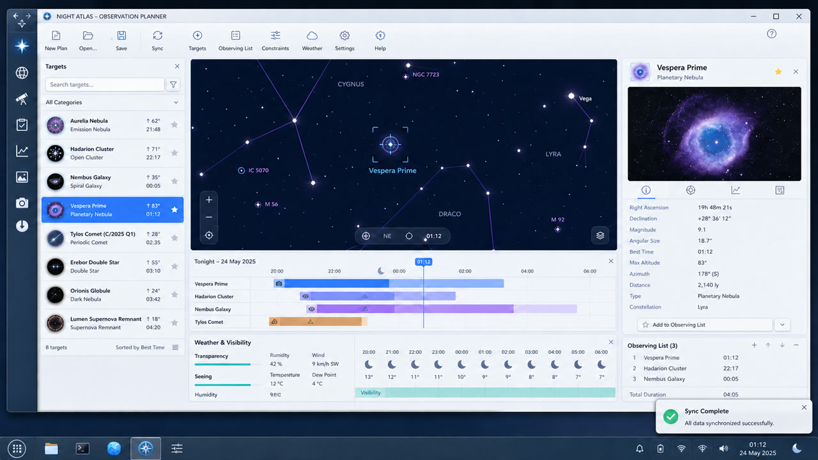
Task: Open the camera capture section in sidebar
Action: [22, 203]
